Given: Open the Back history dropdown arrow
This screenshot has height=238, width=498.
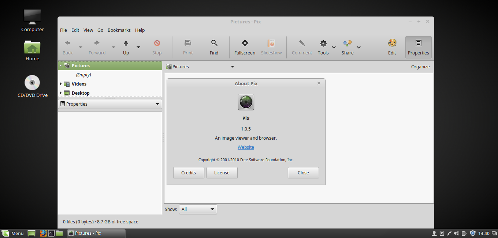Looking at the screenshot, I should pos(80,47).
